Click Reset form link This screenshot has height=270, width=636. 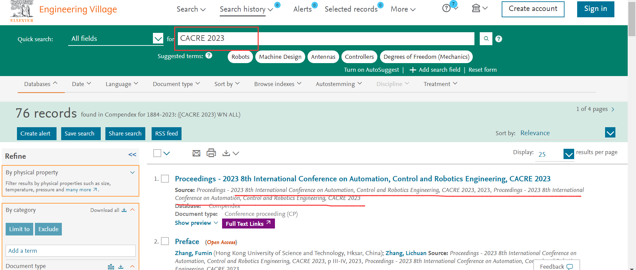pyautogui.click(x=482, y=70)
